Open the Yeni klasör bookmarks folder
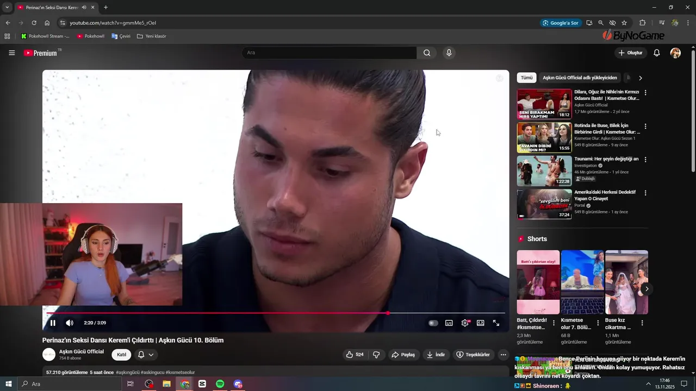 click(x=151, y=36)
